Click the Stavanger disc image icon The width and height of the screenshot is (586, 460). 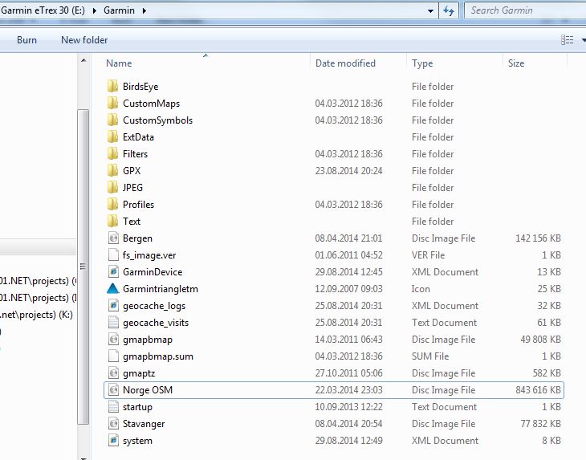point(113,423)
